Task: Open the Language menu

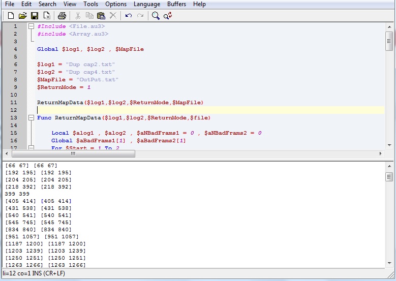Action: point(147,4)
